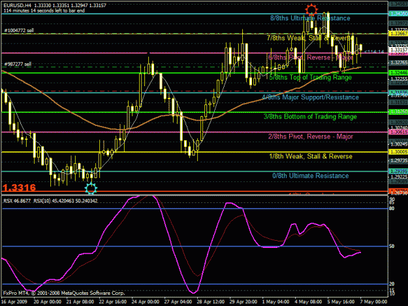
Task: Click the RSX level 50 scale label
Action: click(x=392, y=246)
